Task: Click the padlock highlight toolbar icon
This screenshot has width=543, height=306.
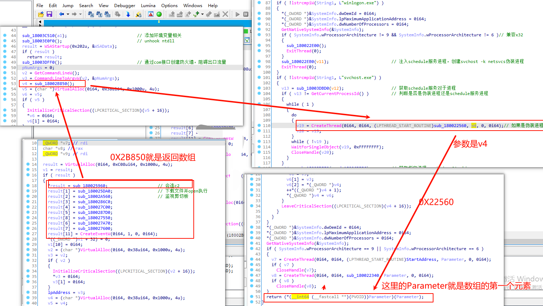Action: click(x=138, y=14)
